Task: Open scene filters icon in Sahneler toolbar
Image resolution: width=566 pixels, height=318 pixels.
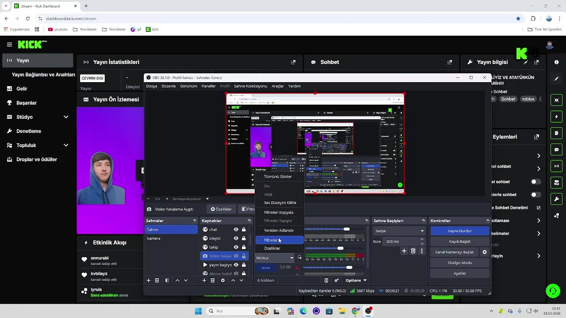Action: tap(167, 280)
